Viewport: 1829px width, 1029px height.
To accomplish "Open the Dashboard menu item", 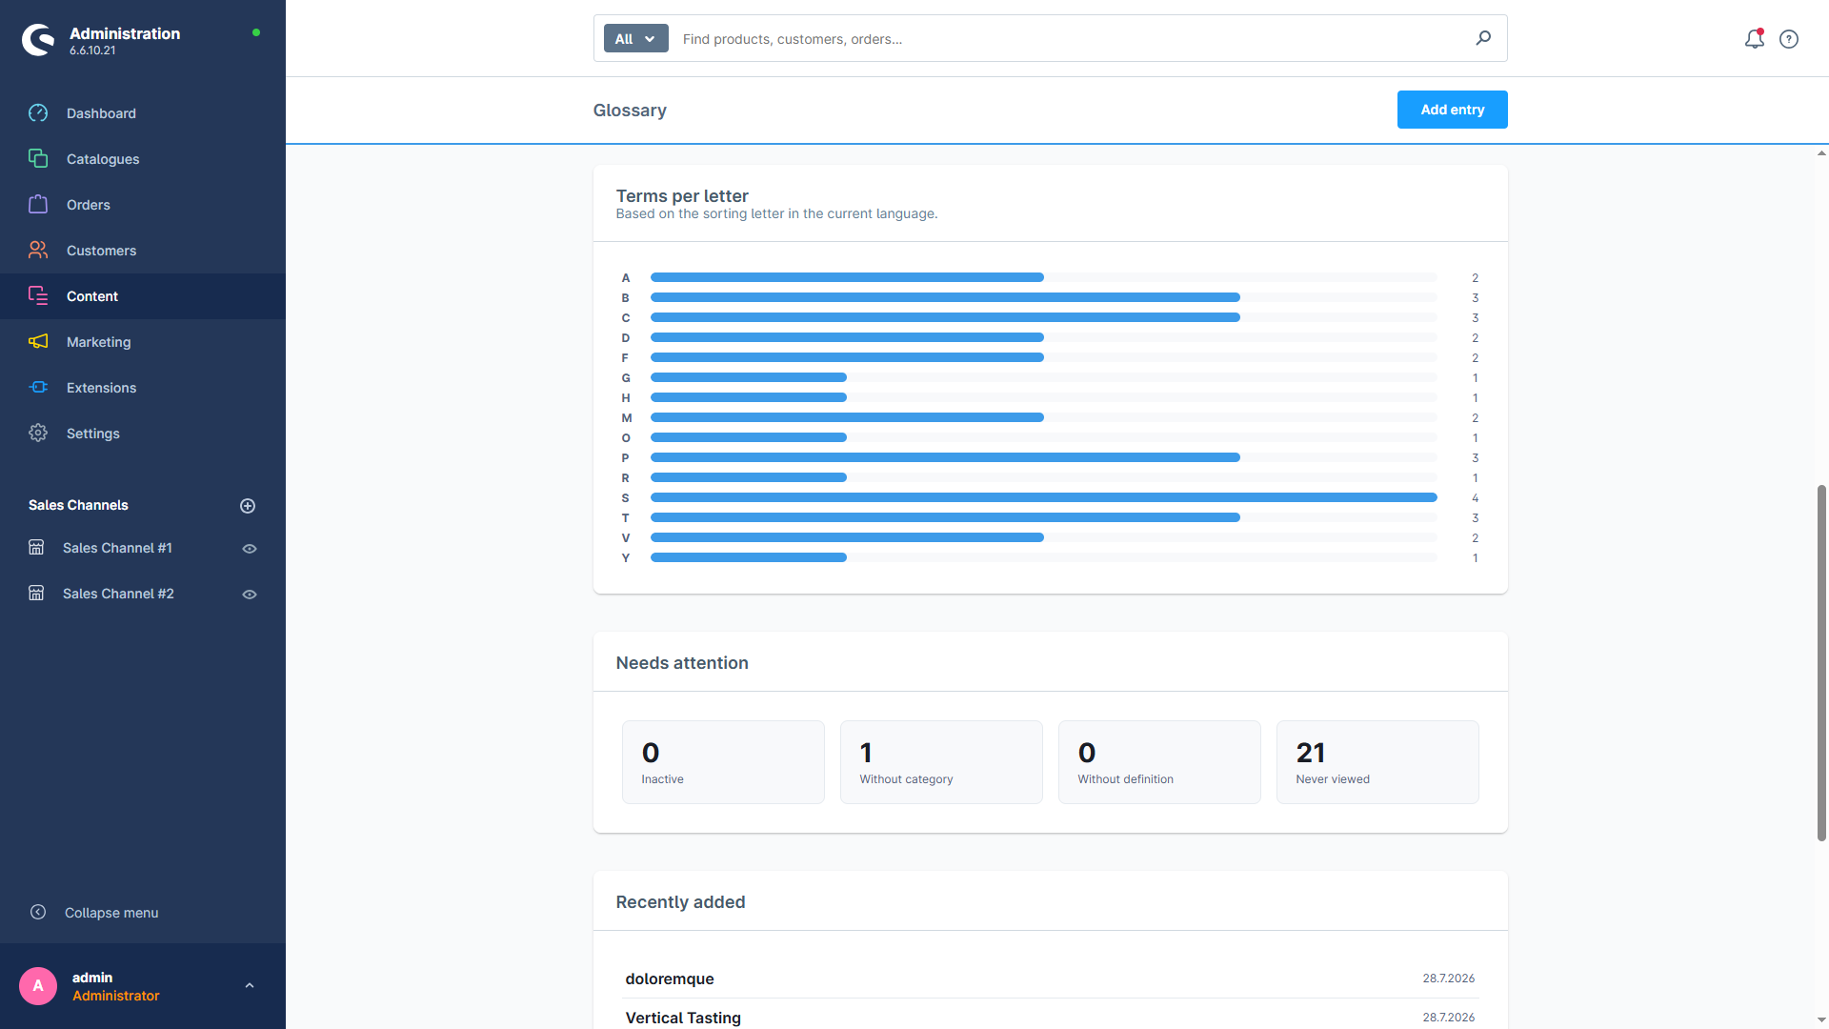I will pyautogui.click(x=143, y=113).
